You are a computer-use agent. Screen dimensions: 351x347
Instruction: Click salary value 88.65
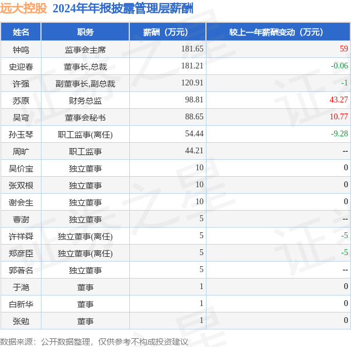194,117
